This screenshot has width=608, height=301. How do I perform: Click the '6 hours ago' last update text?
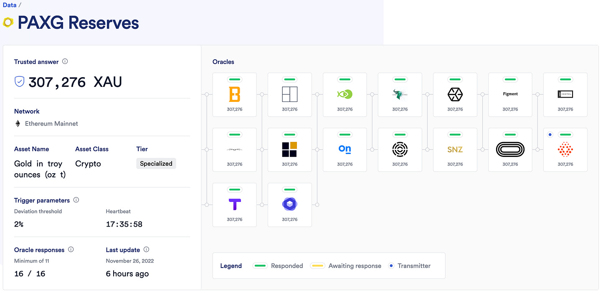(127, 274)
